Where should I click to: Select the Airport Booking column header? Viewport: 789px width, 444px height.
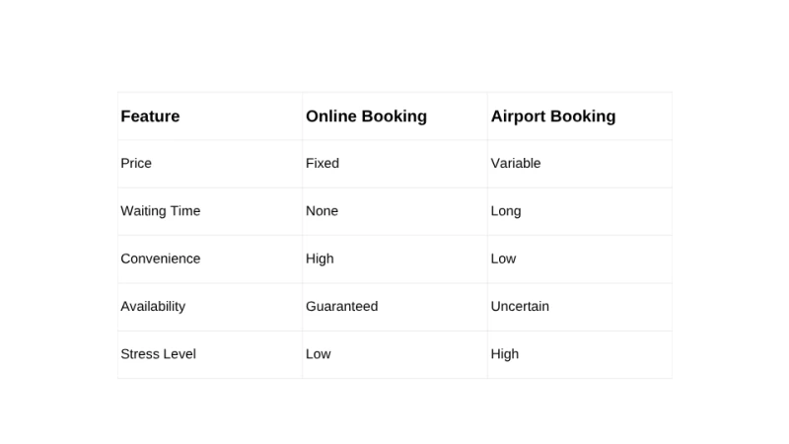point(552,116)
